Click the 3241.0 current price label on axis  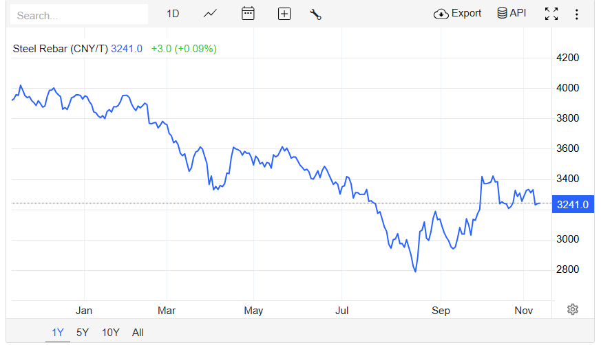tap(572, 204)
